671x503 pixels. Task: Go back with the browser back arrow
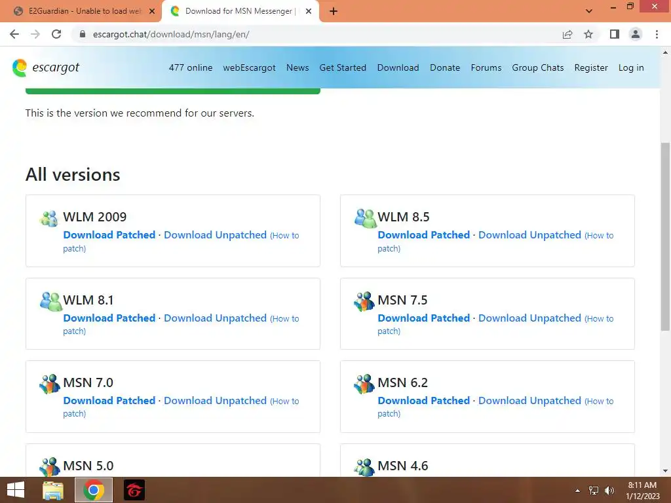pos(14,34)
